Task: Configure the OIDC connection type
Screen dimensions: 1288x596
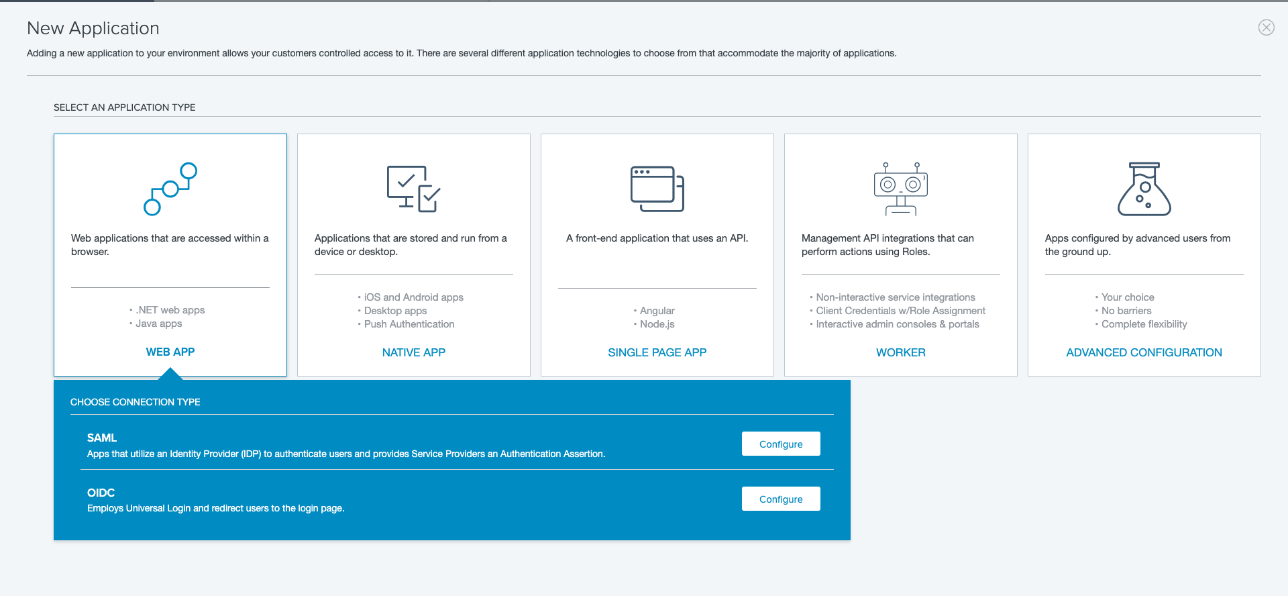Action: pyautogui.click(x=781, y=499)
